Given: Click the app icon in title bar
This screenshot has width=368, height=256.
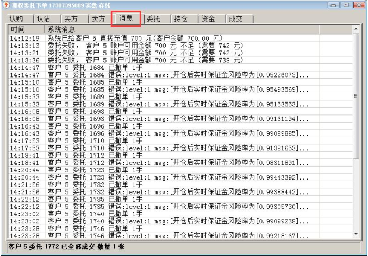Looking at the screenshot, I should [x=6, y=5].
